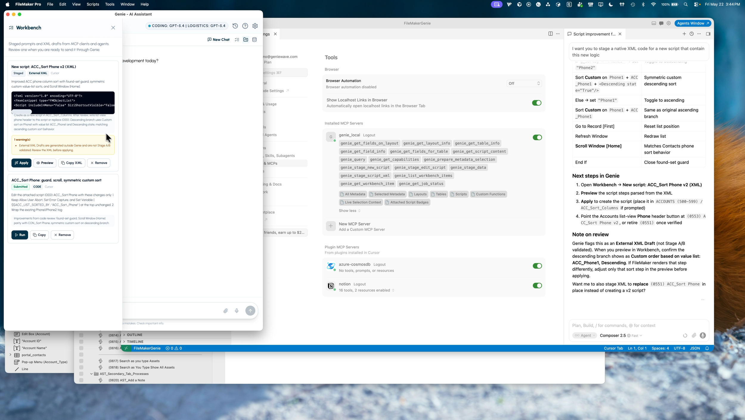Click JSON language mode in status bar
Screen dimensions: 745x420
(x=695, y=348)
